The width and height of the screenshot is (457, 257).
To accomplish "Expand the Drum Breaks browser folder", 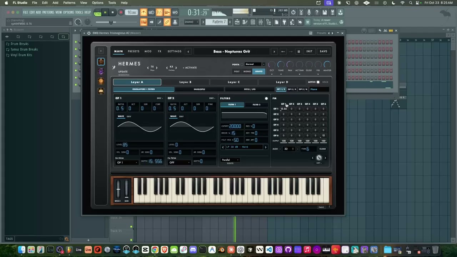I will tap(19, 44).
